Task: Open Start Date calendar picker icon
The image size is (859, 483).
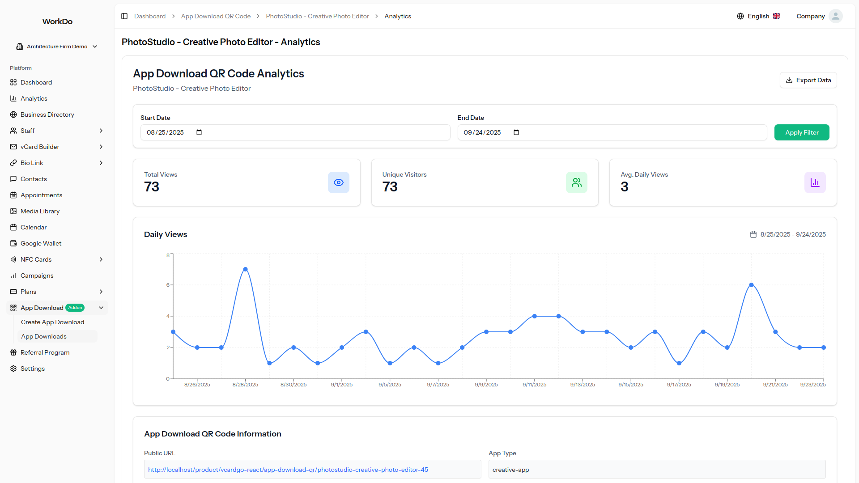Action: pyautogui.click(x=199, y=132)
